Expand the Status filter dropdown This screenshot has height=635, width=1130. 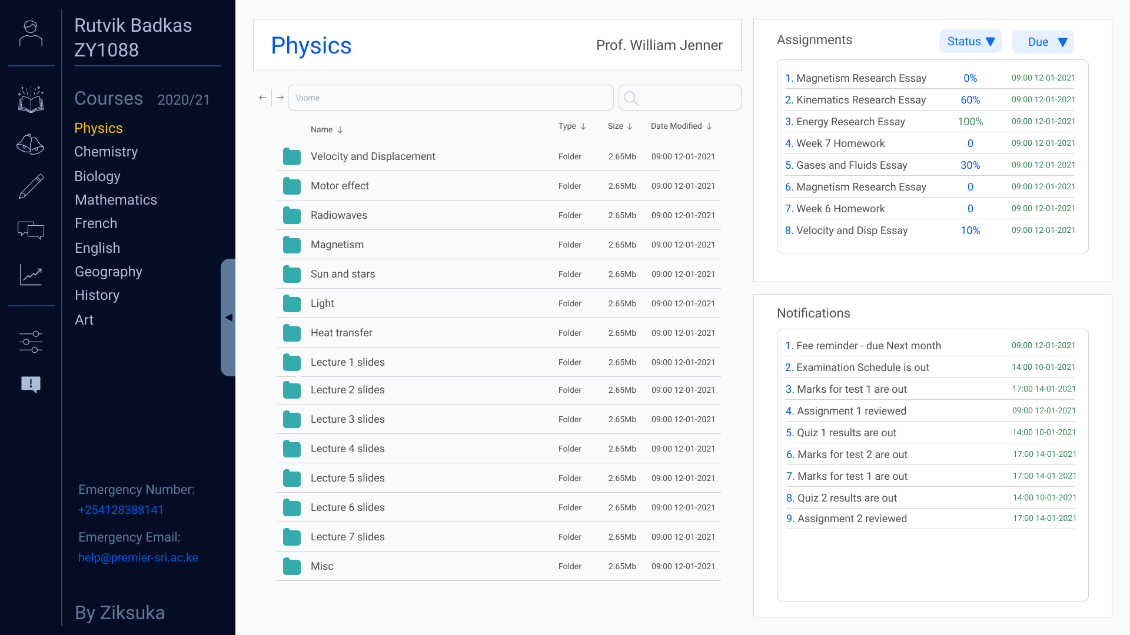(970, 42)
